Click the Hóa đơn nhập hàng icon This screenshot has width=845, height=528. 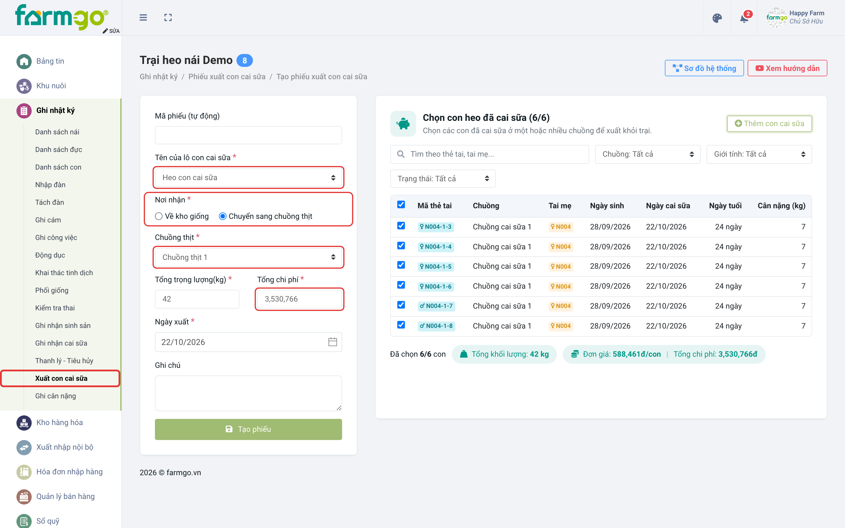24,472
